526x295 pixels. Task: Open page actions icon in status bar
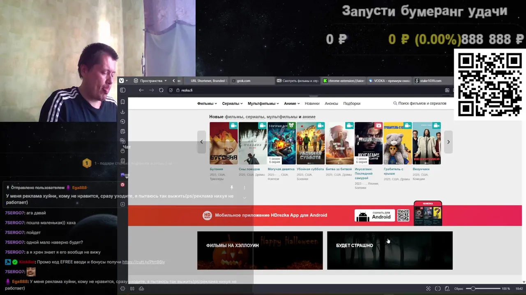[447, 288]
